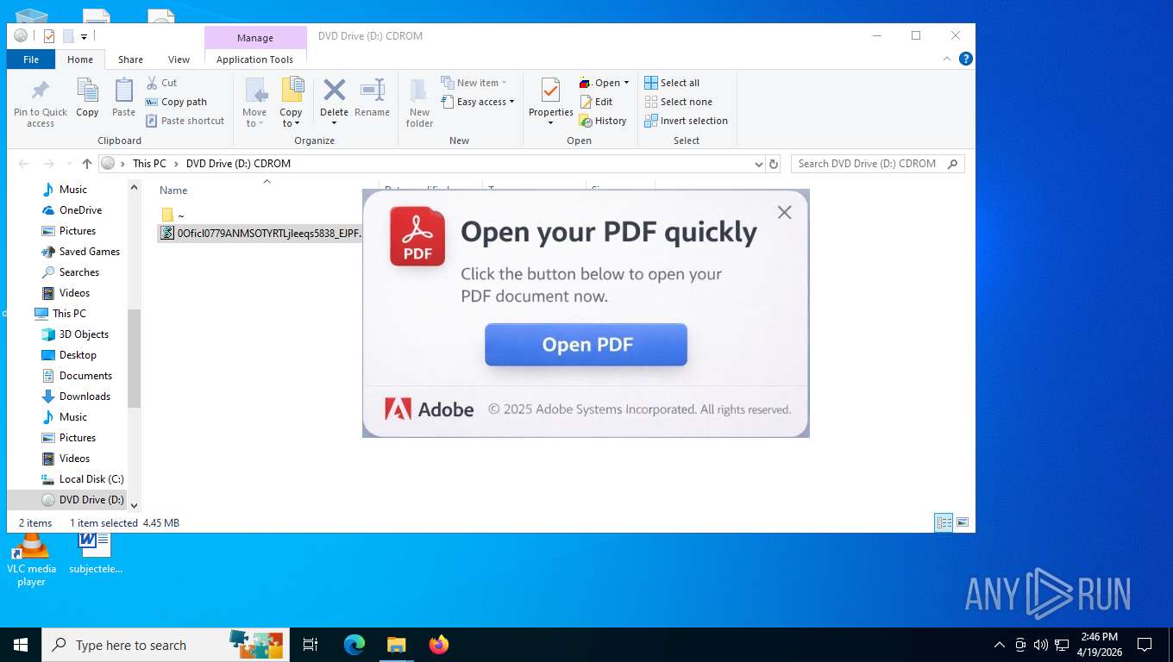Click the Refresh icon by the address bar
This screenshot has height=662, width=1173.
click(x=774, y=164)
